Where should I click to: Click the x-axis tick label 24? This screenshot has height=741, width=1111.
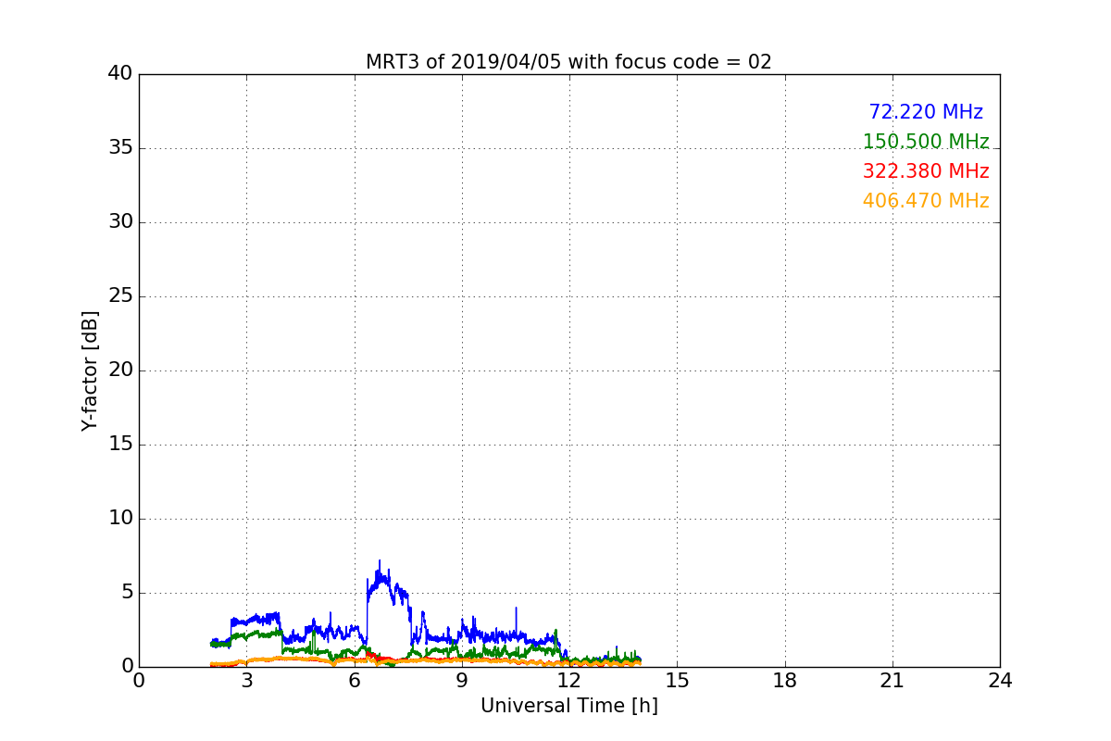tap(1000, 681)
